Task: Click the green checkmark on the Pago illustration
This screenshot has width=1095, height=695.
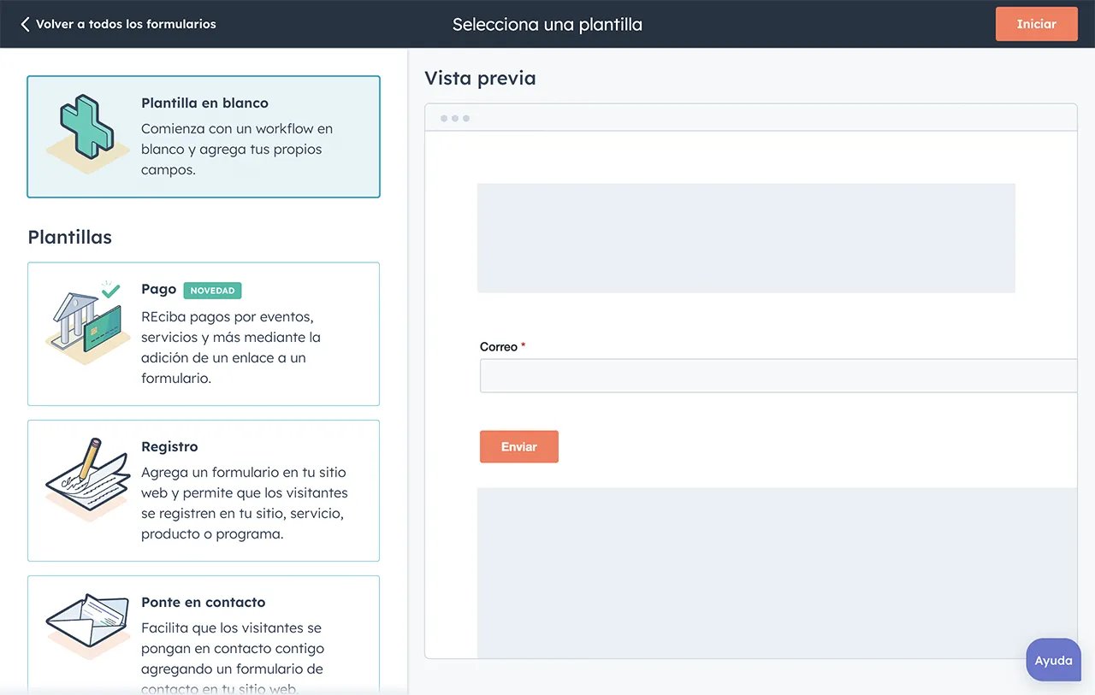Action: 109,292
